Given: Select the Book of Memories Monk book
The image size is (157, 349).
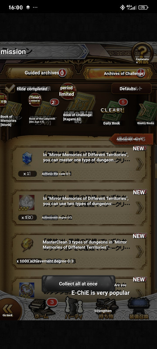Looking at the screenshot, I should click(10, 110).
